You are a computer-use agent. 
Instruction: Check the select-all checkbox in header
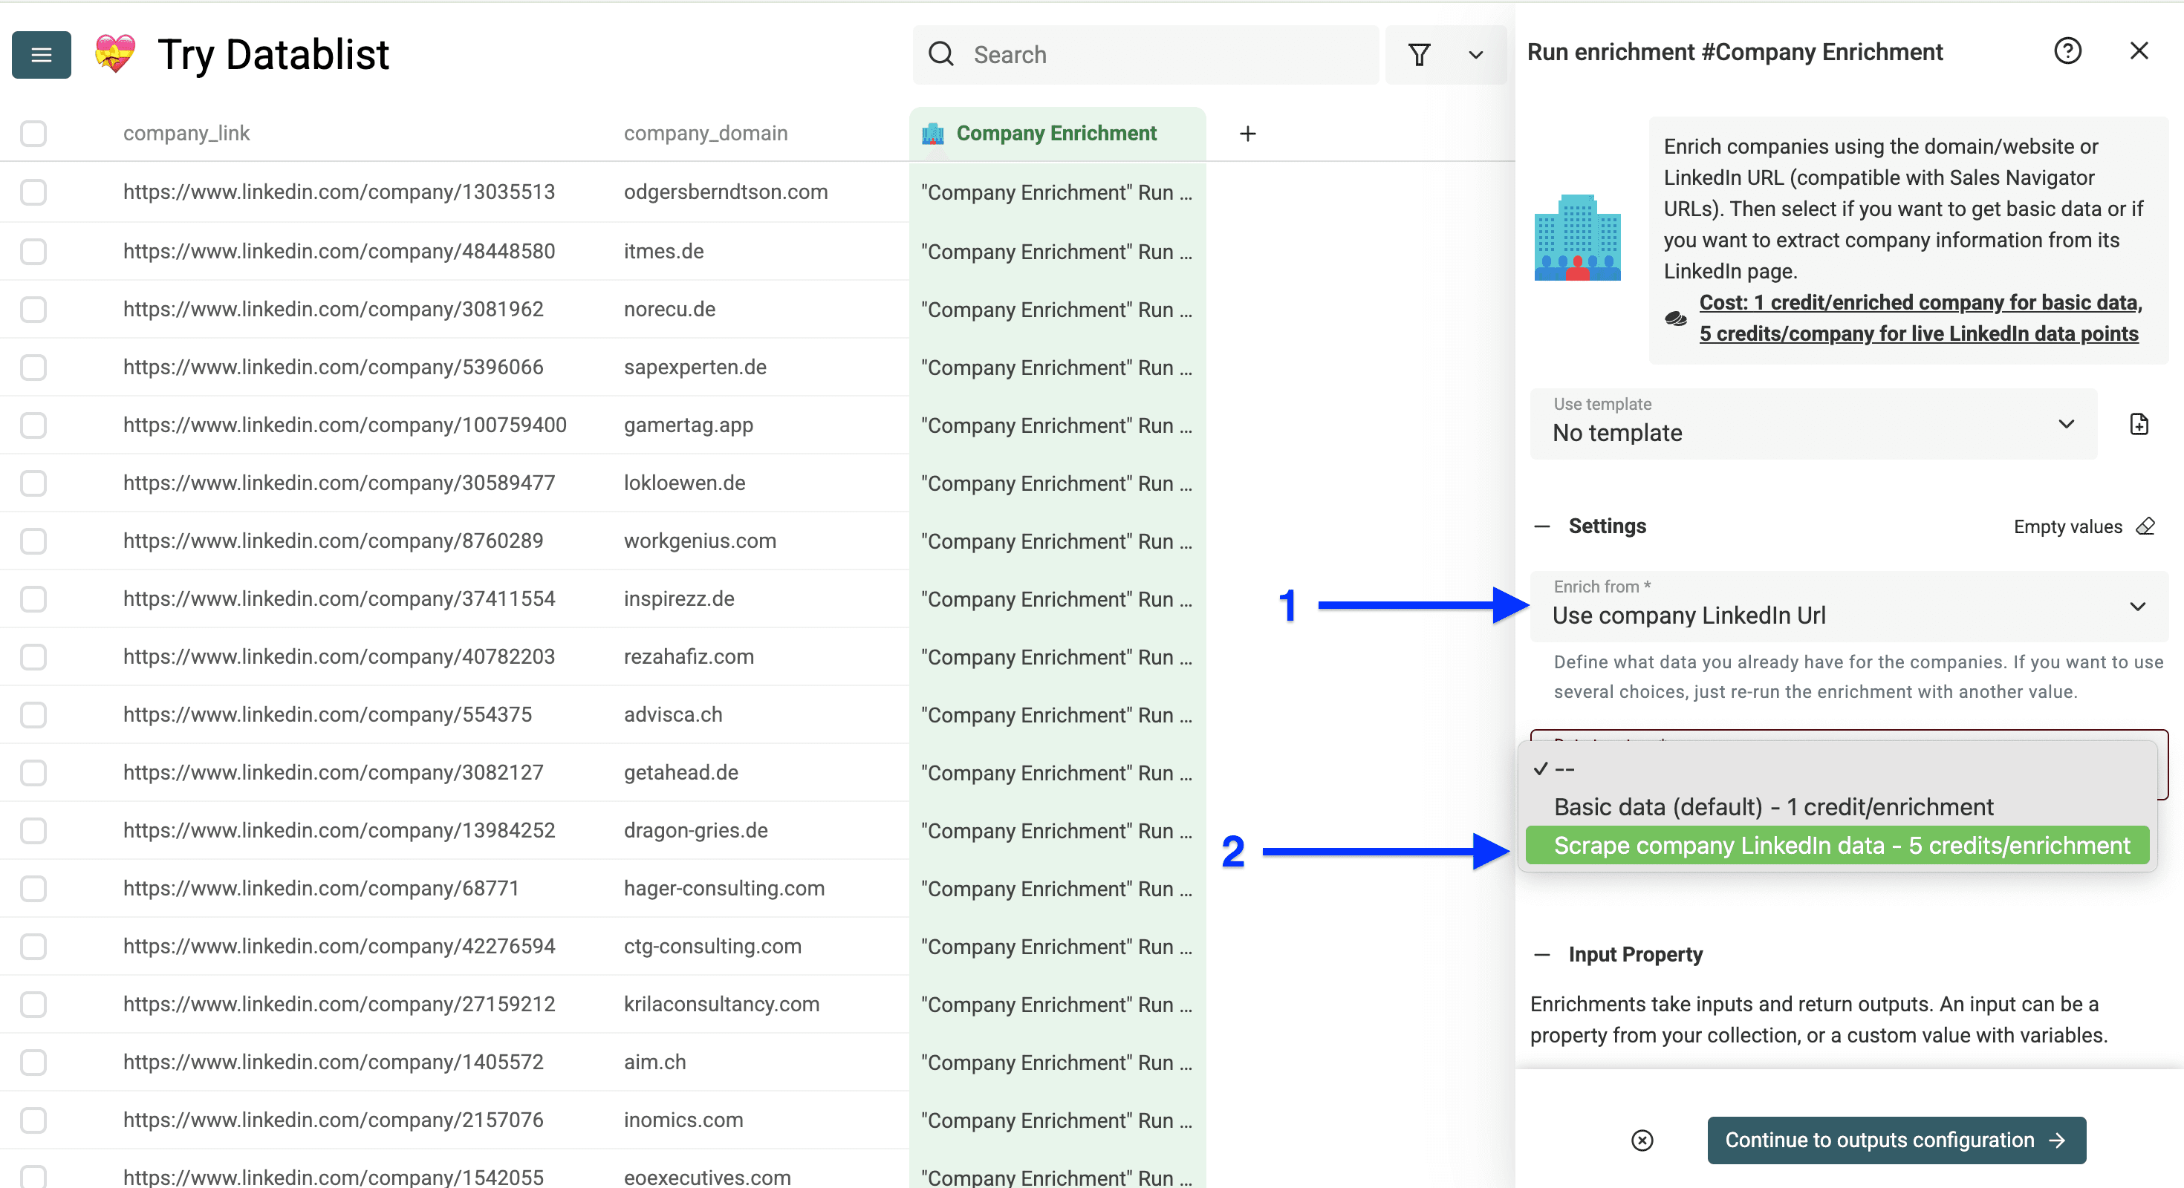coord(33,133)
